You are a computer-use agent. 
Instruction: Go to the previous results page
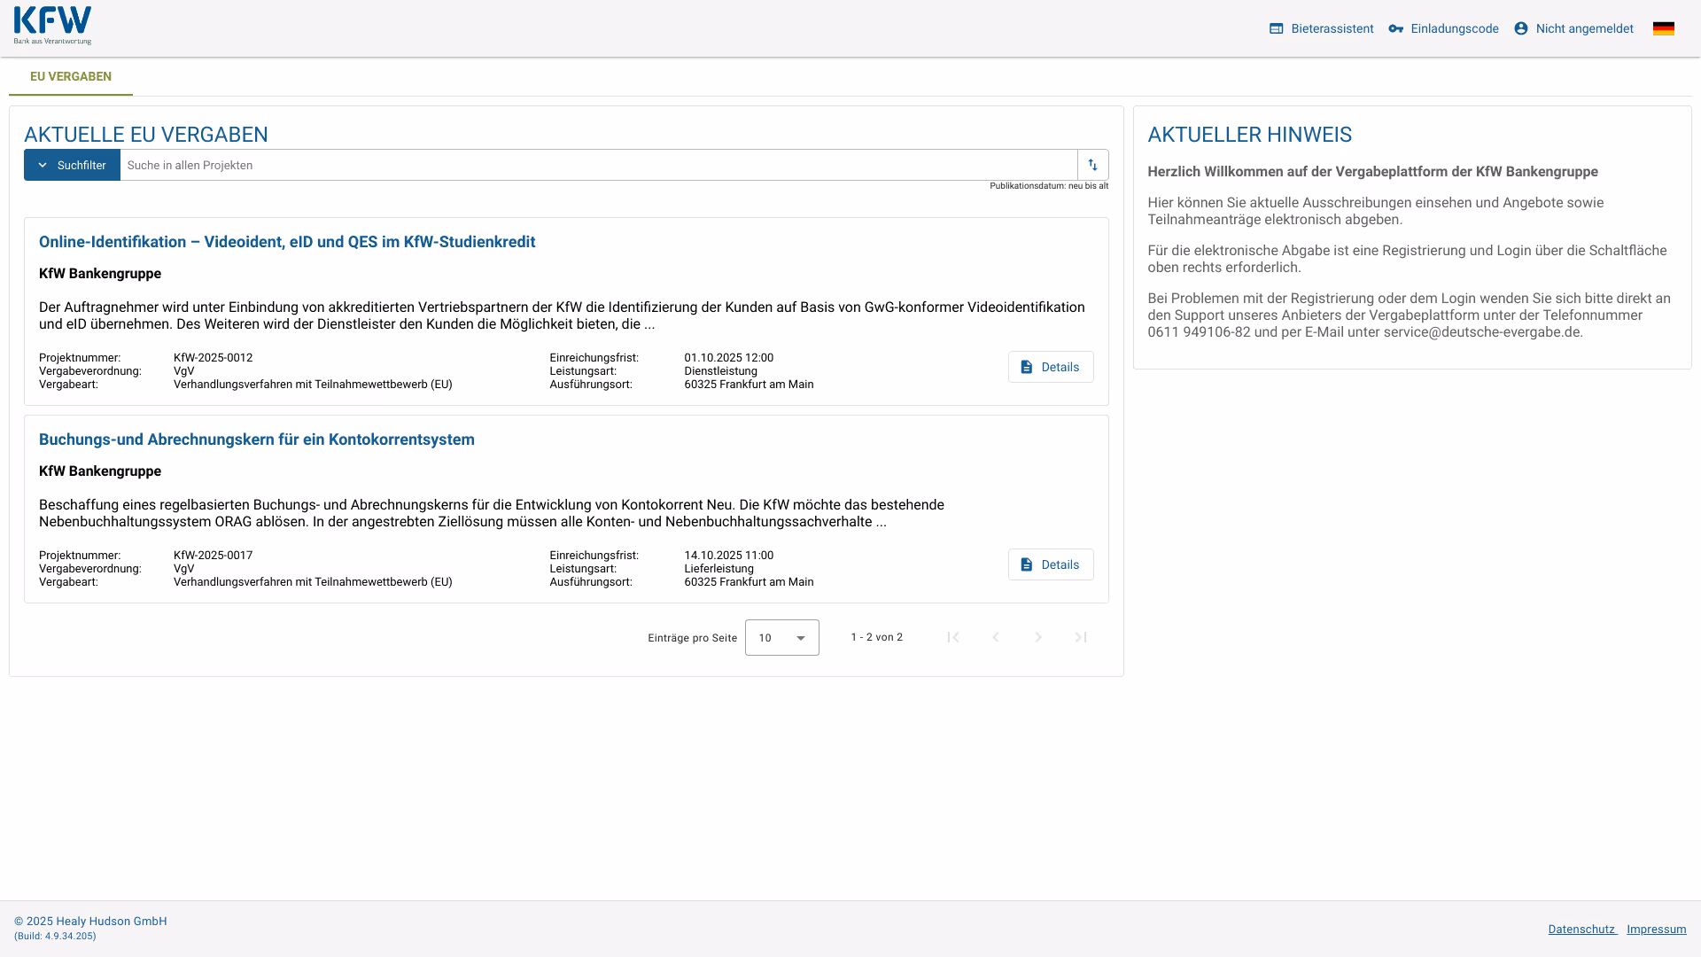coord(996,637)
